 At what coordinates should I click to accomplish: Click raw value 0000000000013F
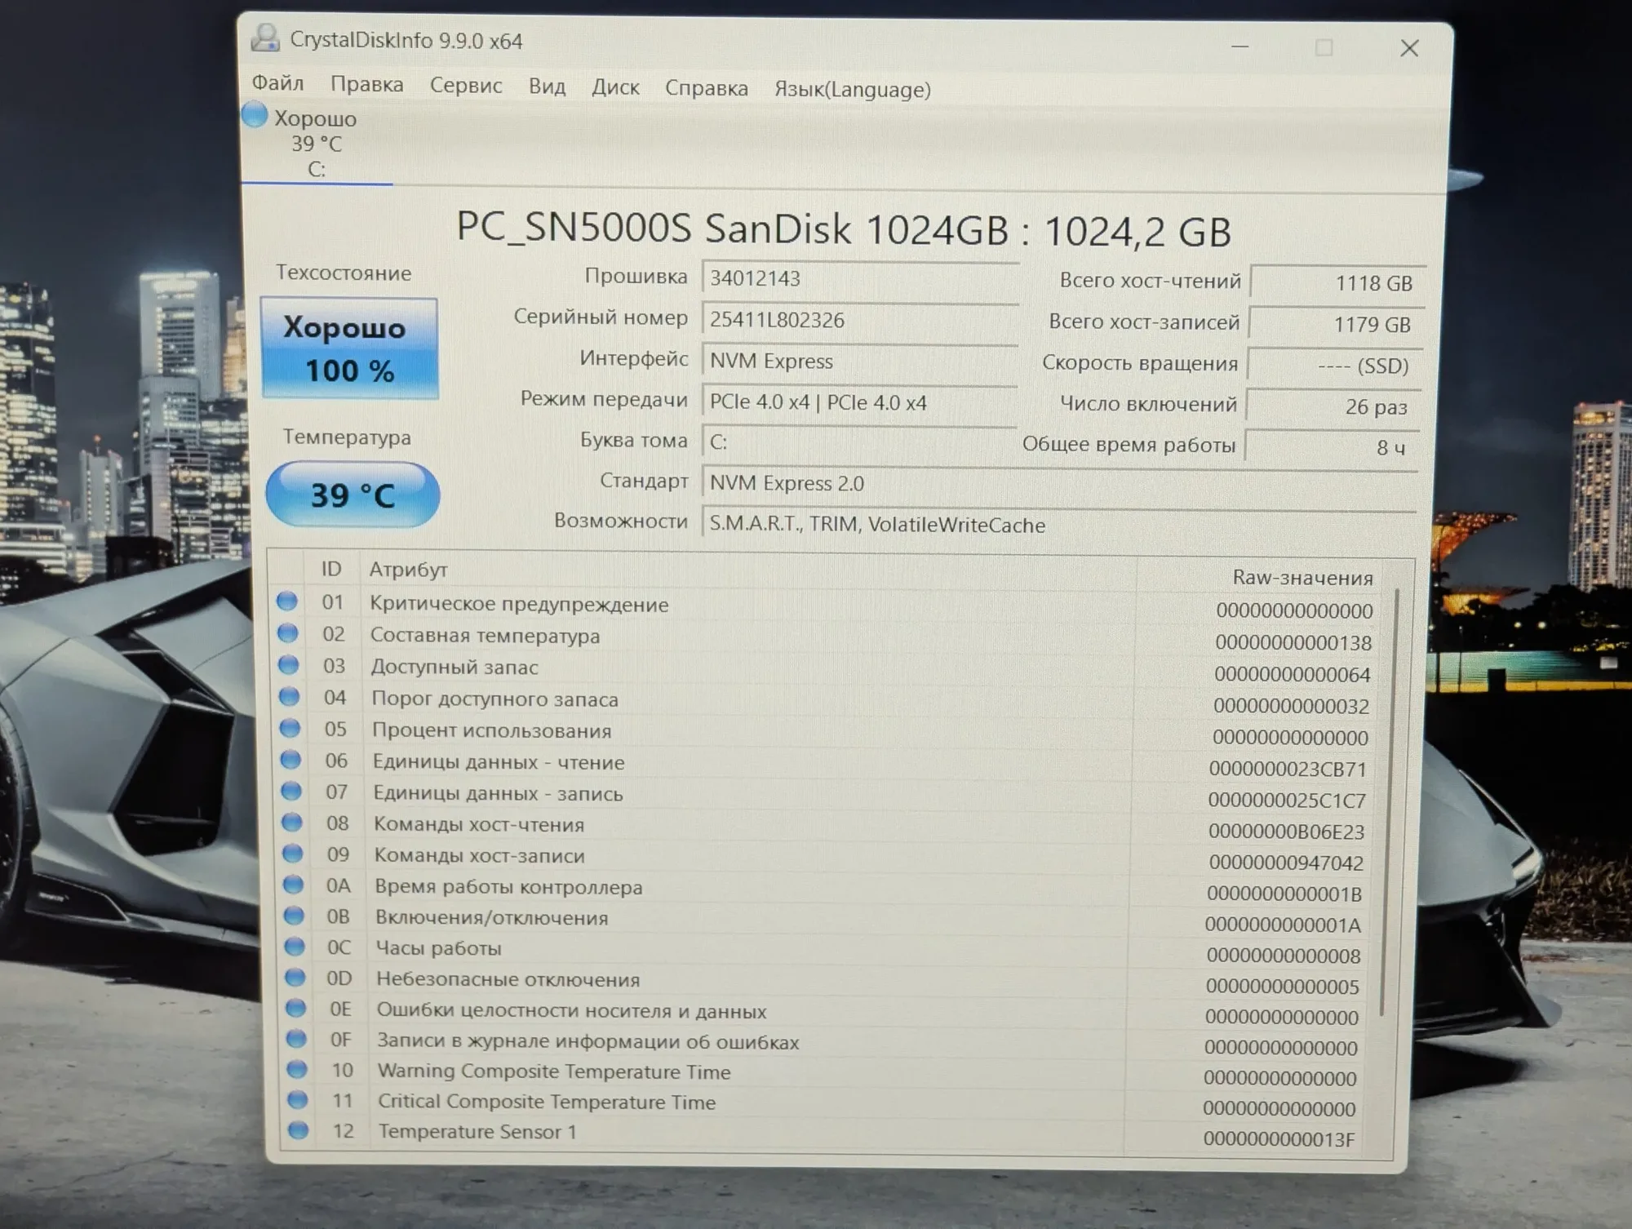point(1279,1139)
